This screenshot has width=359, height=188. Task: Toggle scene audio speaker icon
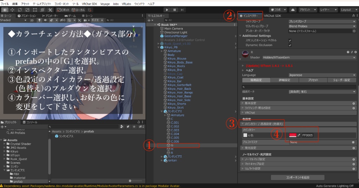(x=45, y=20)
